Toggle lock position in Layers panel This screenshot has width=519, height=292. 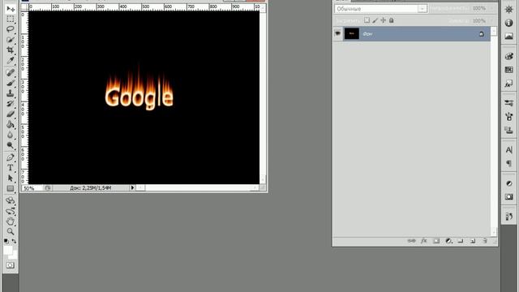pos(383,20)
